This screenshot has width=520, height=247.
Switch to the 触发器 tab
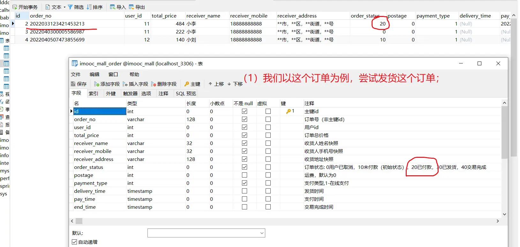click(x=130, y=93)
